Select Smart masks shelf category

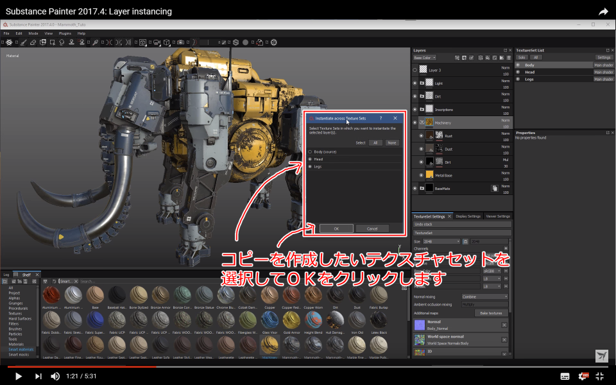coord(19,354)
